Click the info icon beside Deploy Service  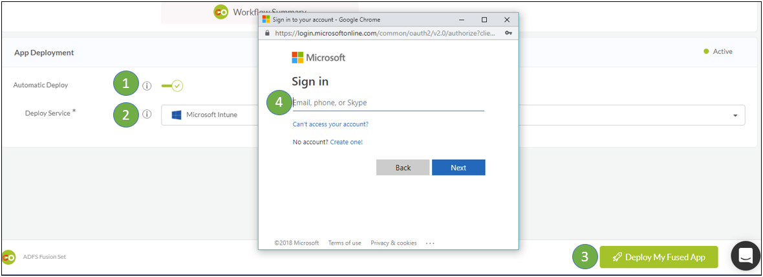[x=147, y=115]
